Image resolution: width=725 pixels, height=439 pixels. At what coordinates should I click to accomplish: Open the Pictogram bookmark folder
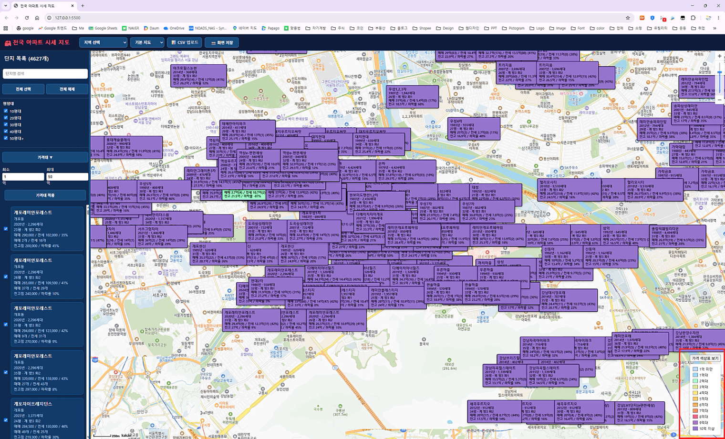tap(513, 28)
